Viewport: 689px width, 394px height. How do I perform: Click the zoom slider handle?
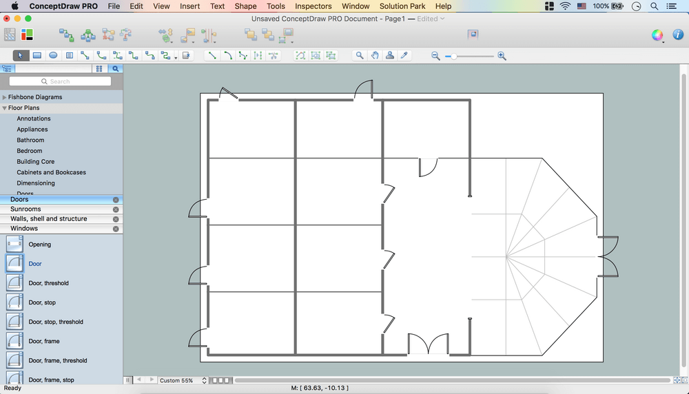click(x=453, y=56)
